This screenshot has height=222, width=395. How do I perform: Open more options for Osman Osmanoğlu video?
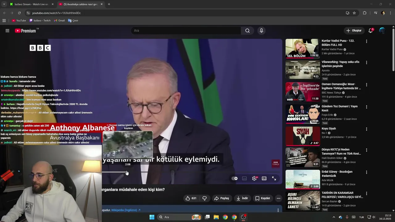pyautogui.click(x=367, y=85)
